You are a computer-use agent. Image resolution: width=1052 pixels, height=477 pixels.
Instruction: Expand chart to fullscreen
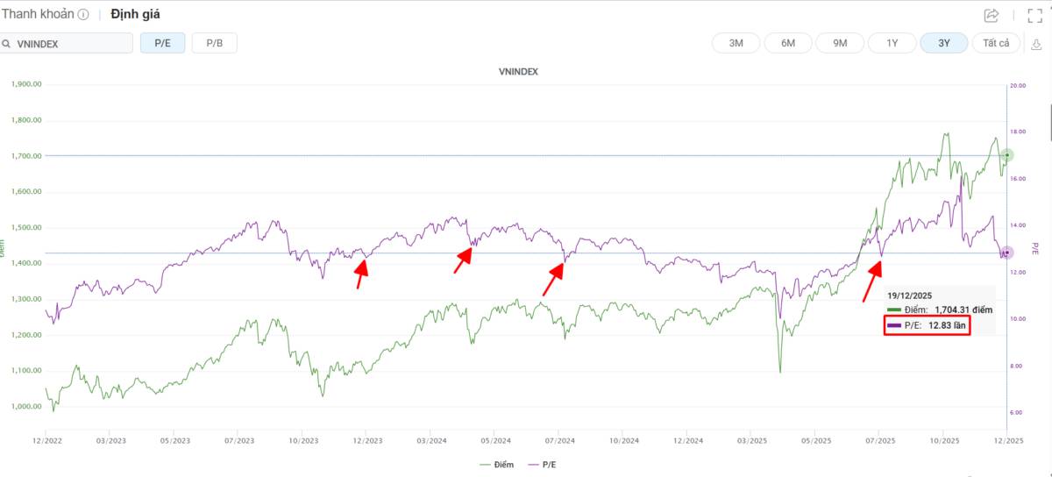1034,15
